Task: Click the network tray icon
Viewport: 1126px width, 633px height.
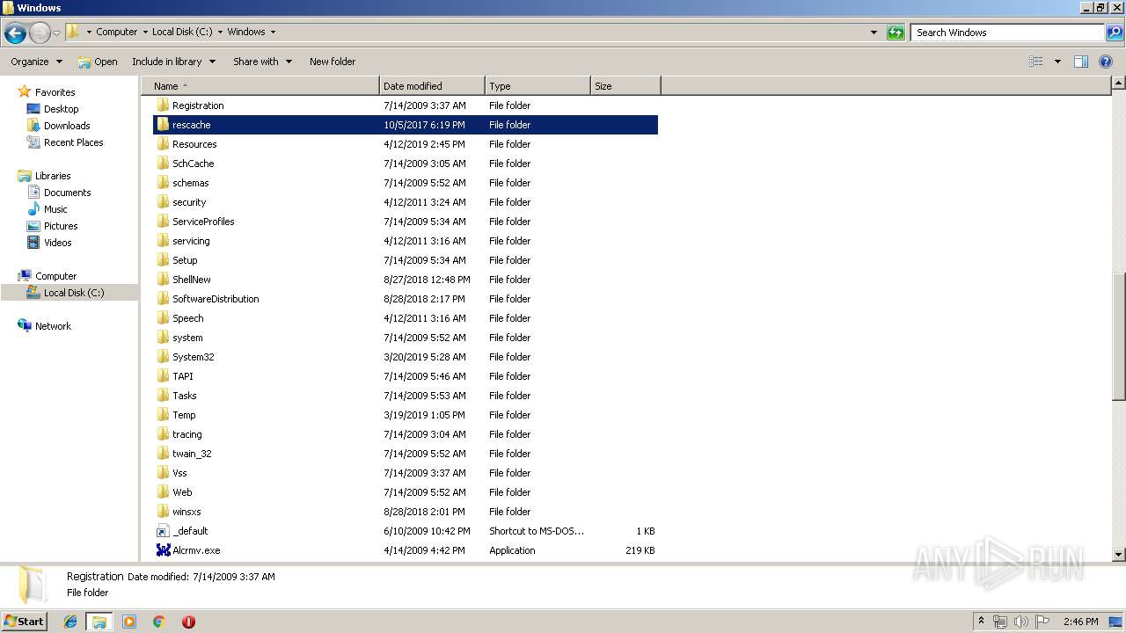Action: 1000,622
